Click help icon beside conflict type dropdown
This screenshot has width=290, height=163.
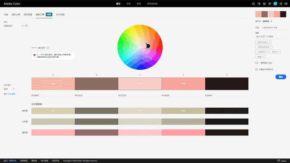click(26, 26)
